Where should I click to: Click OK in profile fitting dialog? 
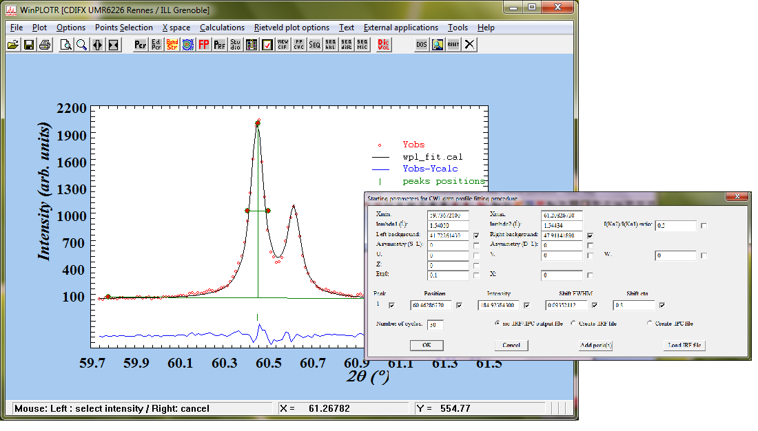pyautogui.click(x=427, y=345)
